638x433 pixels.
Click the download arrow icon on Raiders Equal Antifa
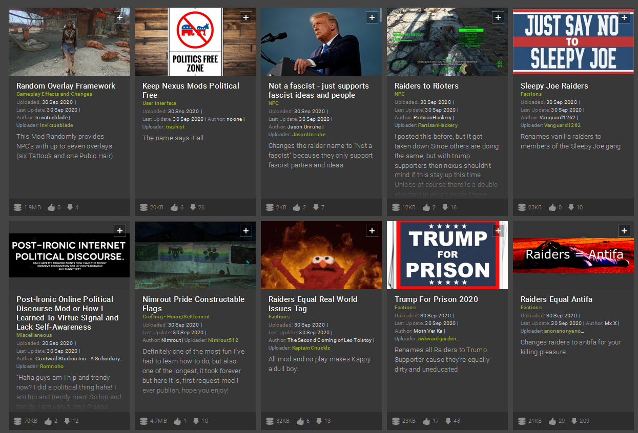point(574,421)
